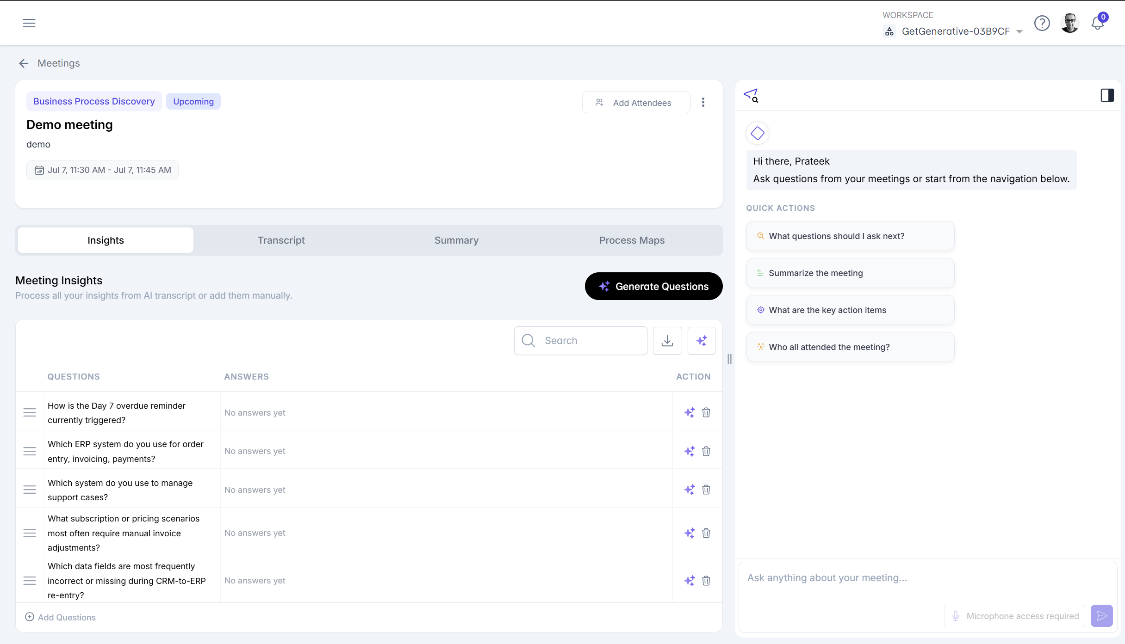Screen dimensions: 1125x644
Task: Delete the ERP system question
Action: (x=706, y=451)
